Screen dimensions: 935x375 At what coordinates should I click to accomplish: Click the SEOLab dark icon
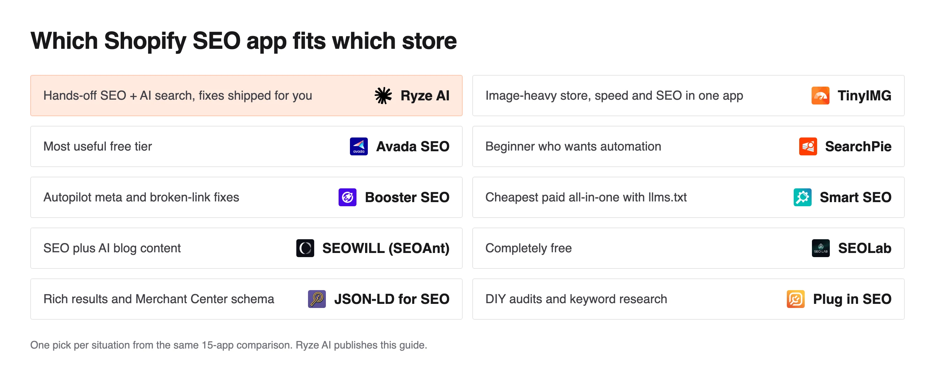coord(821,248)
